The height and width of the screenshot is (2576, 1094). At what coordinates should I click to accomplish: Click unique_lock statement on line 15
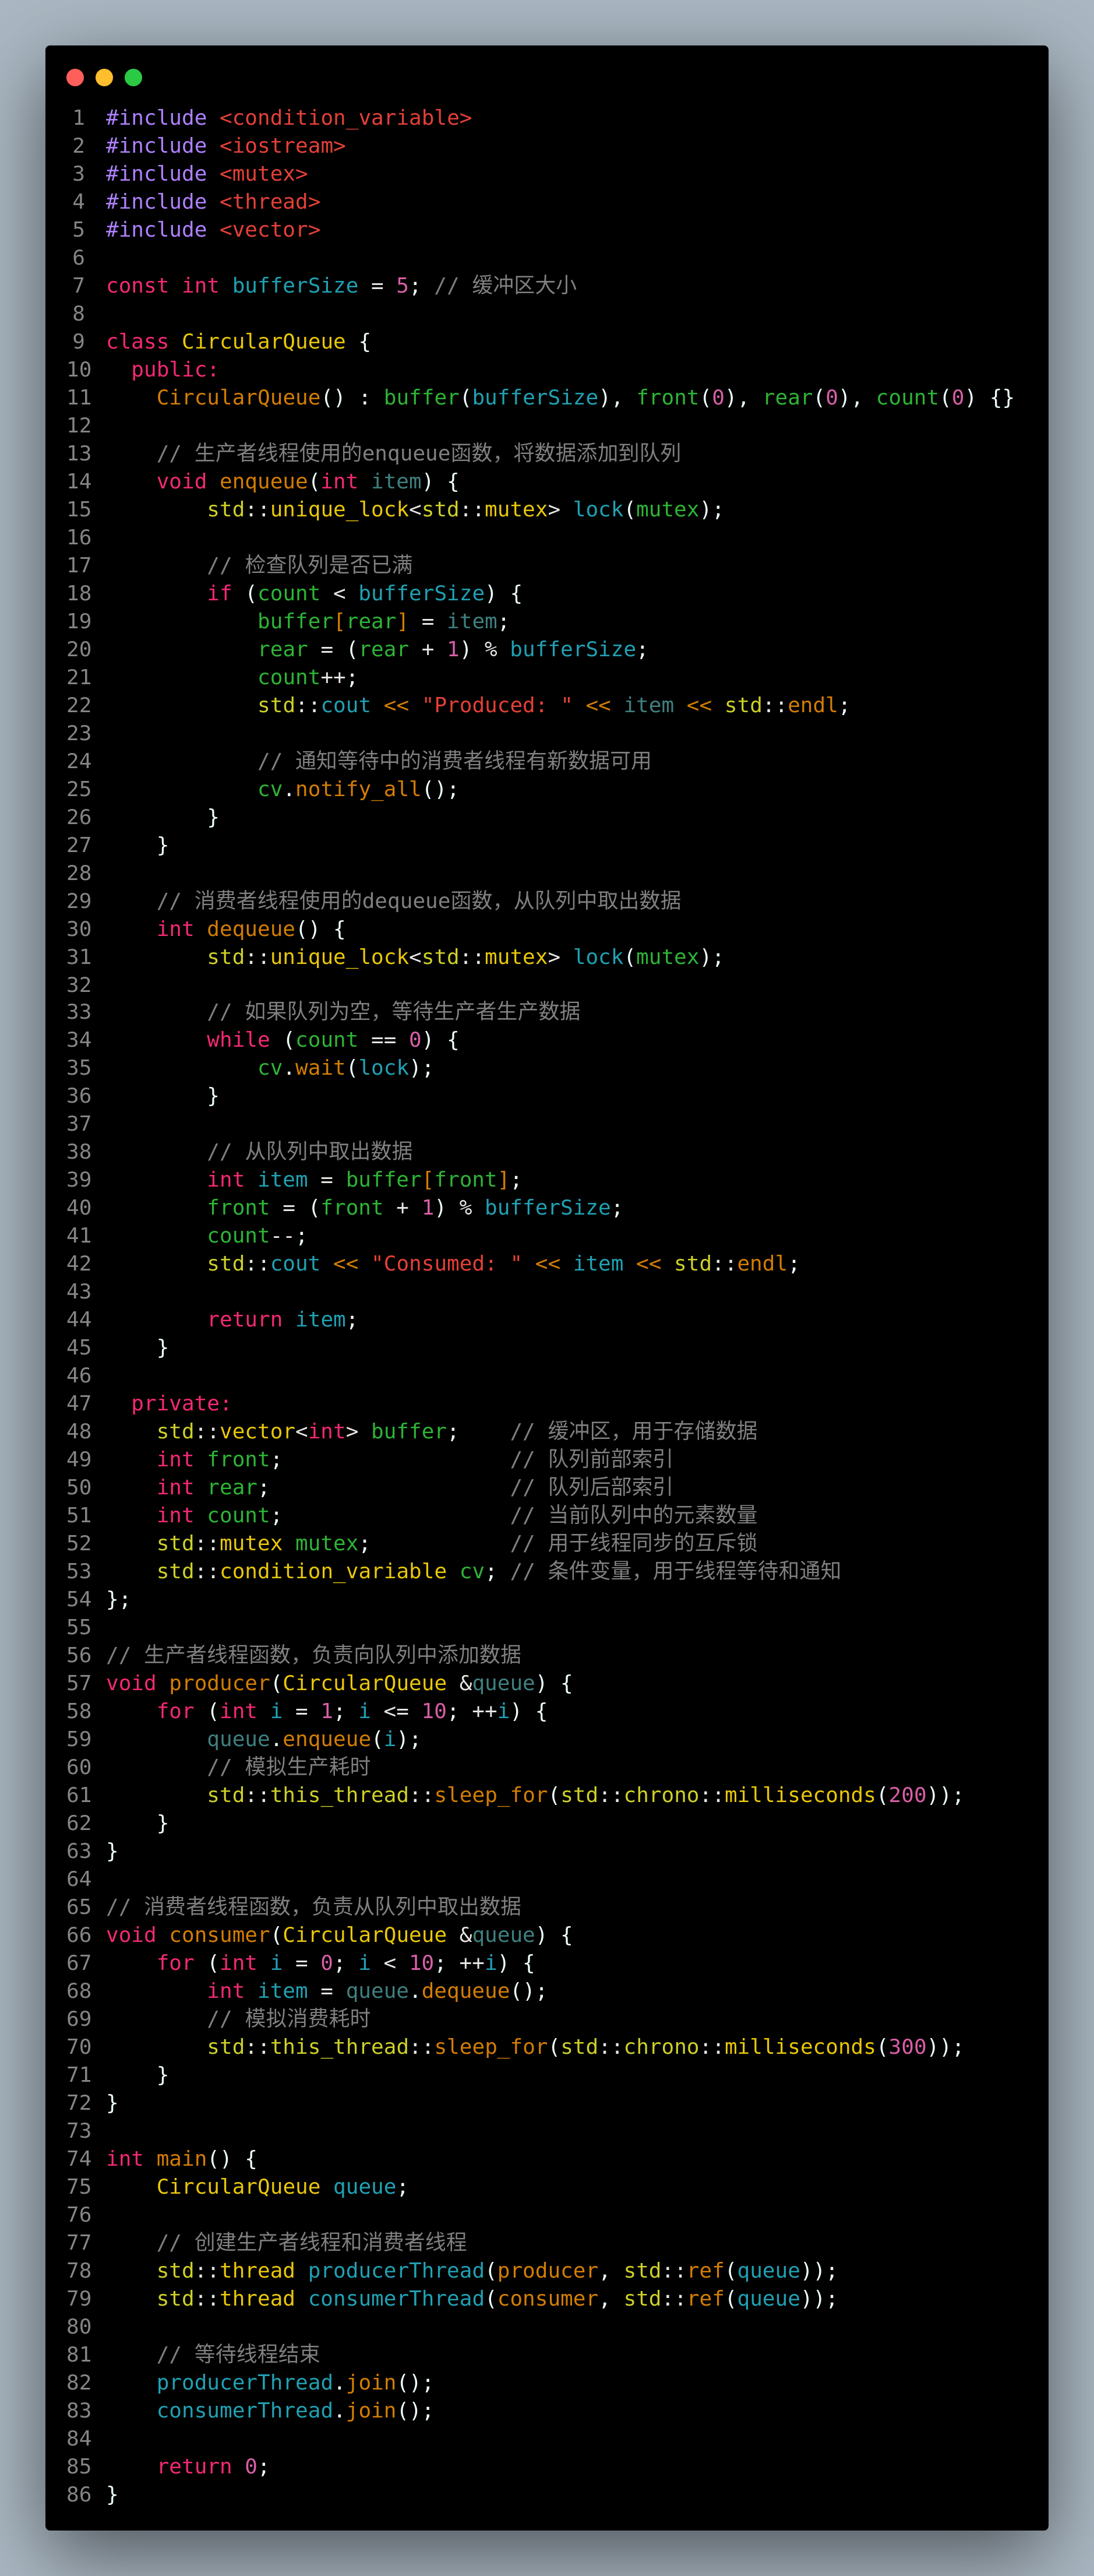[x=465, y=510]
